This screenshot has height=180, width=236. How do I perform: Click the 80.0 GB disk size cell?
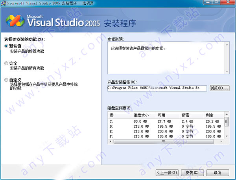click(140, 121)
